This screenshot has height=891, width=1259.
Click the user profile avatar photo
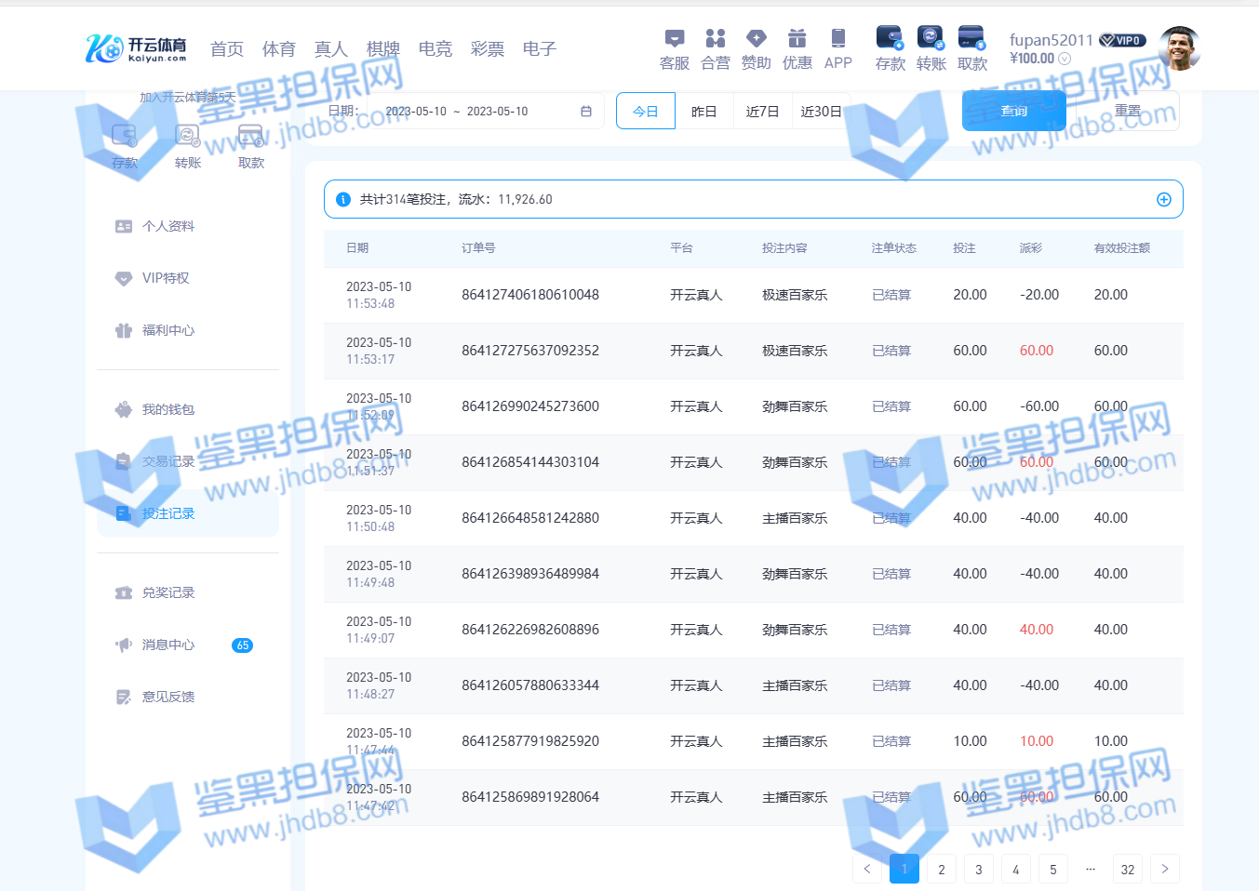tap(1179, 48)
